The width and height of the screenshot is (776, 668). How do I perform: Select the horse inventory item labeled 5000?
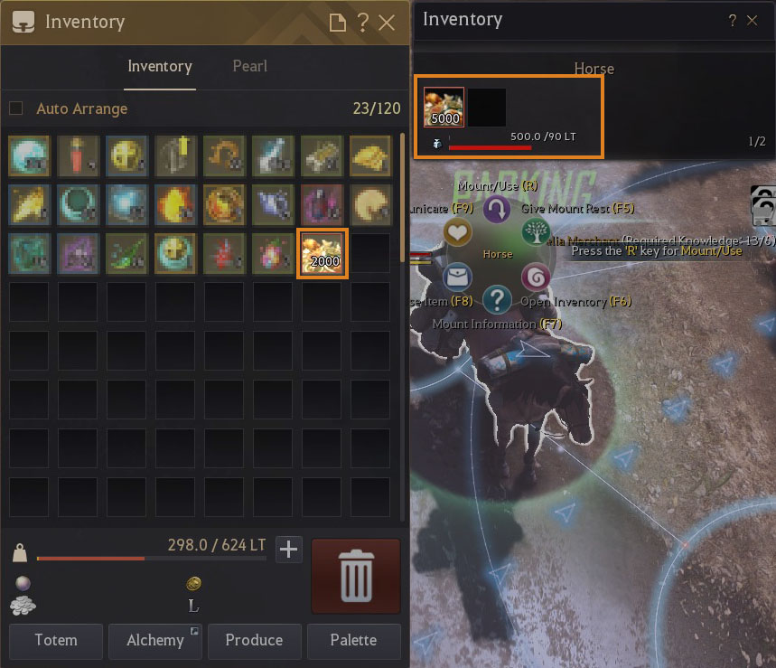tap(444, 107)
